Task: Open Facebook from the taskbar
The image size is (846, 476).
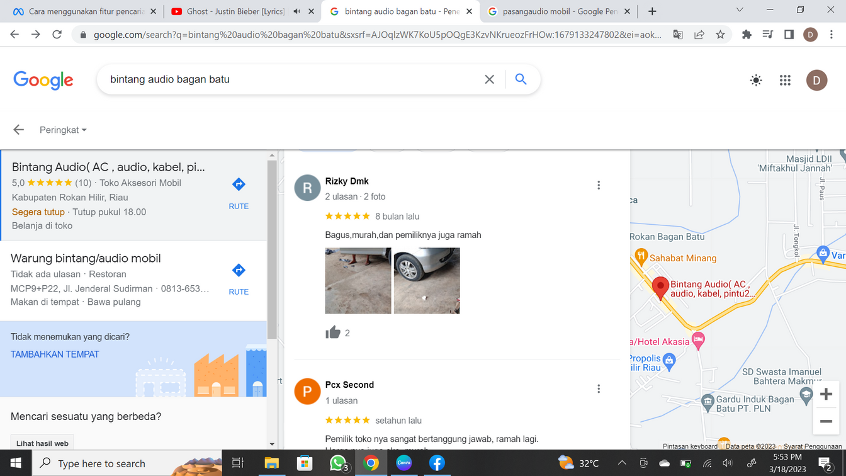Action: coord(437,463)
